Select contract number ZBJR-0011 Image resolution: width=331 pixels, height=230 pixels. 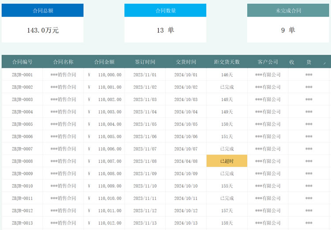coord(22,198)
